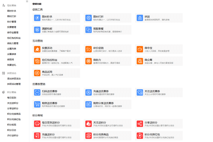This screenshot has height=142, width=213.
Task: Select the 关注送优惠券 heart icon
Action: [140, 92]
